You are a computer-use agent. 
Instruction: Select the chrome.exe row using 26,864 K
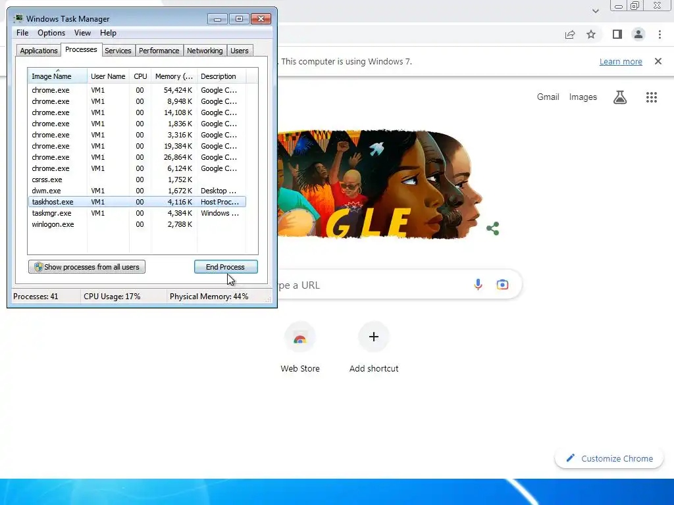click(137, 157)
